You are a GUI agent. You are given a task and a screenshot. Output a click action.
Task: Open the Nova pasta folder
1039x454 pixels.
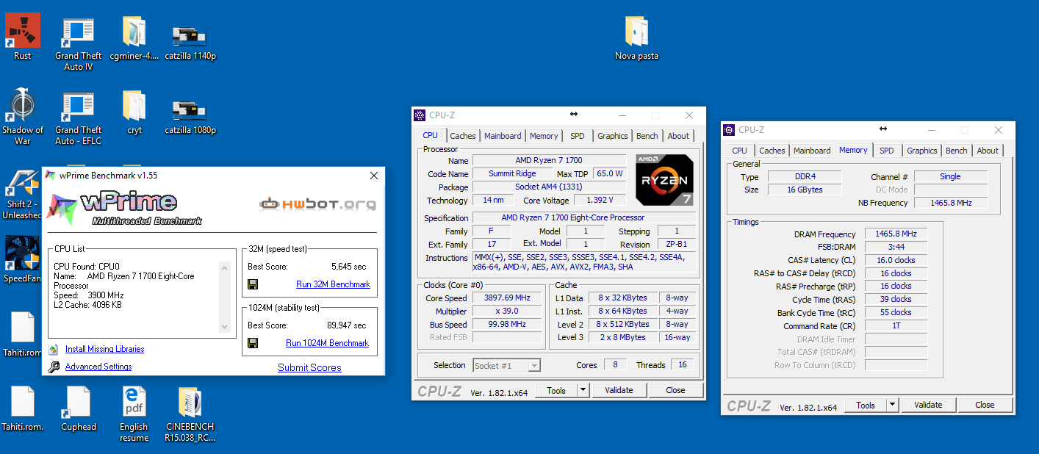636,38
